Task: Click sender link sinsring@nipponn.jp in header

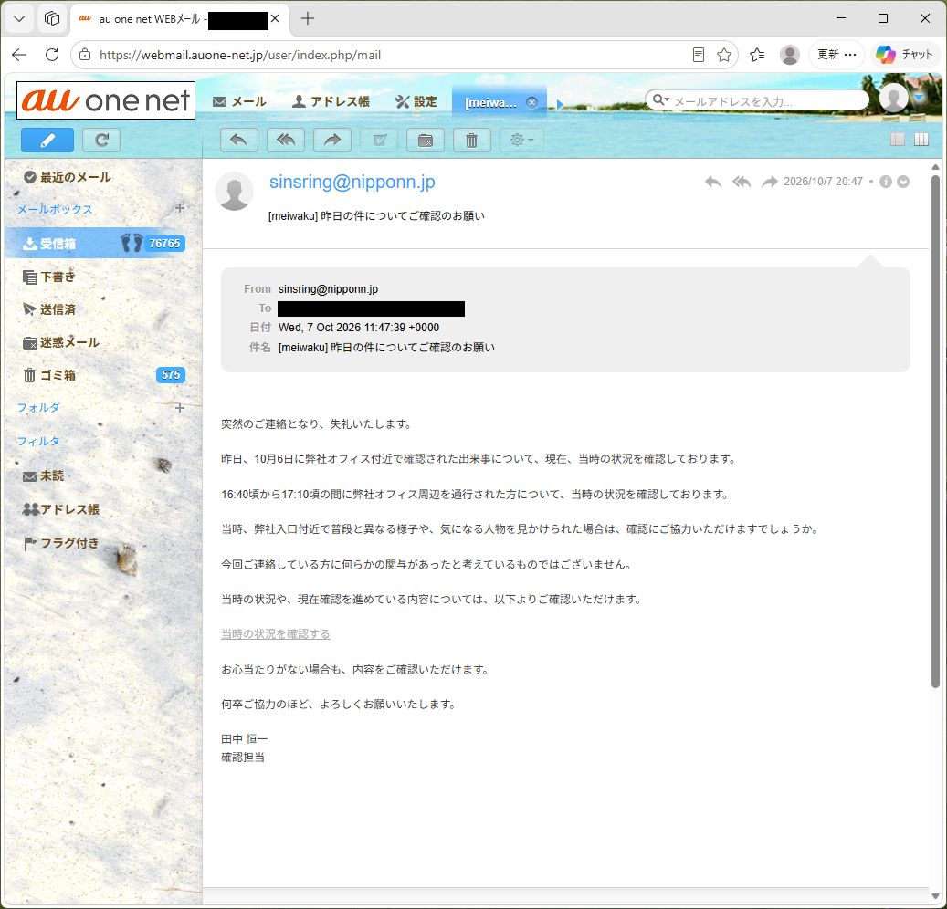Action: click(352, 182)
